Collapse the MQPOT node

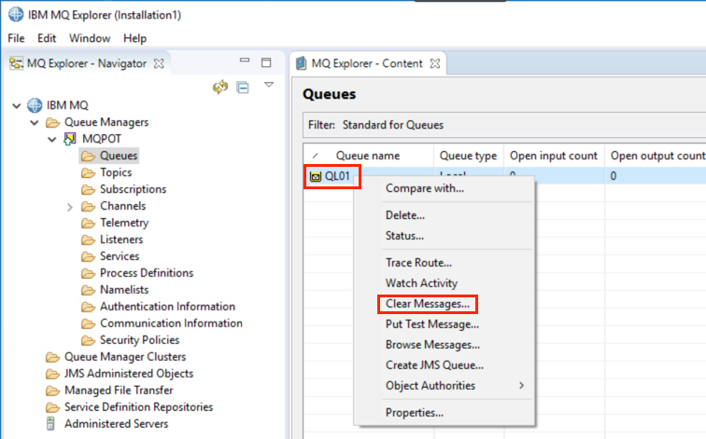(x=52, y=139)
